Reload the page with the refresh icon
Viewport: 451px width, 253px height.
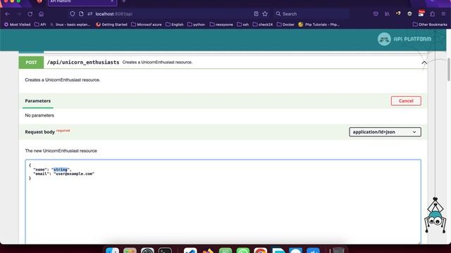click(x=30, y=14)
